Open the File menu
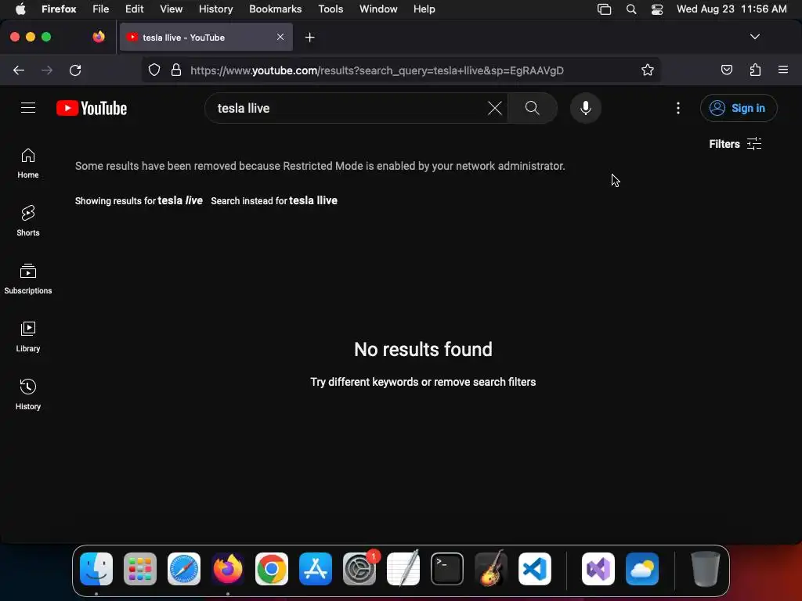Image resolution: width=802 pixels, height=601 pixels. click(101, 9)
